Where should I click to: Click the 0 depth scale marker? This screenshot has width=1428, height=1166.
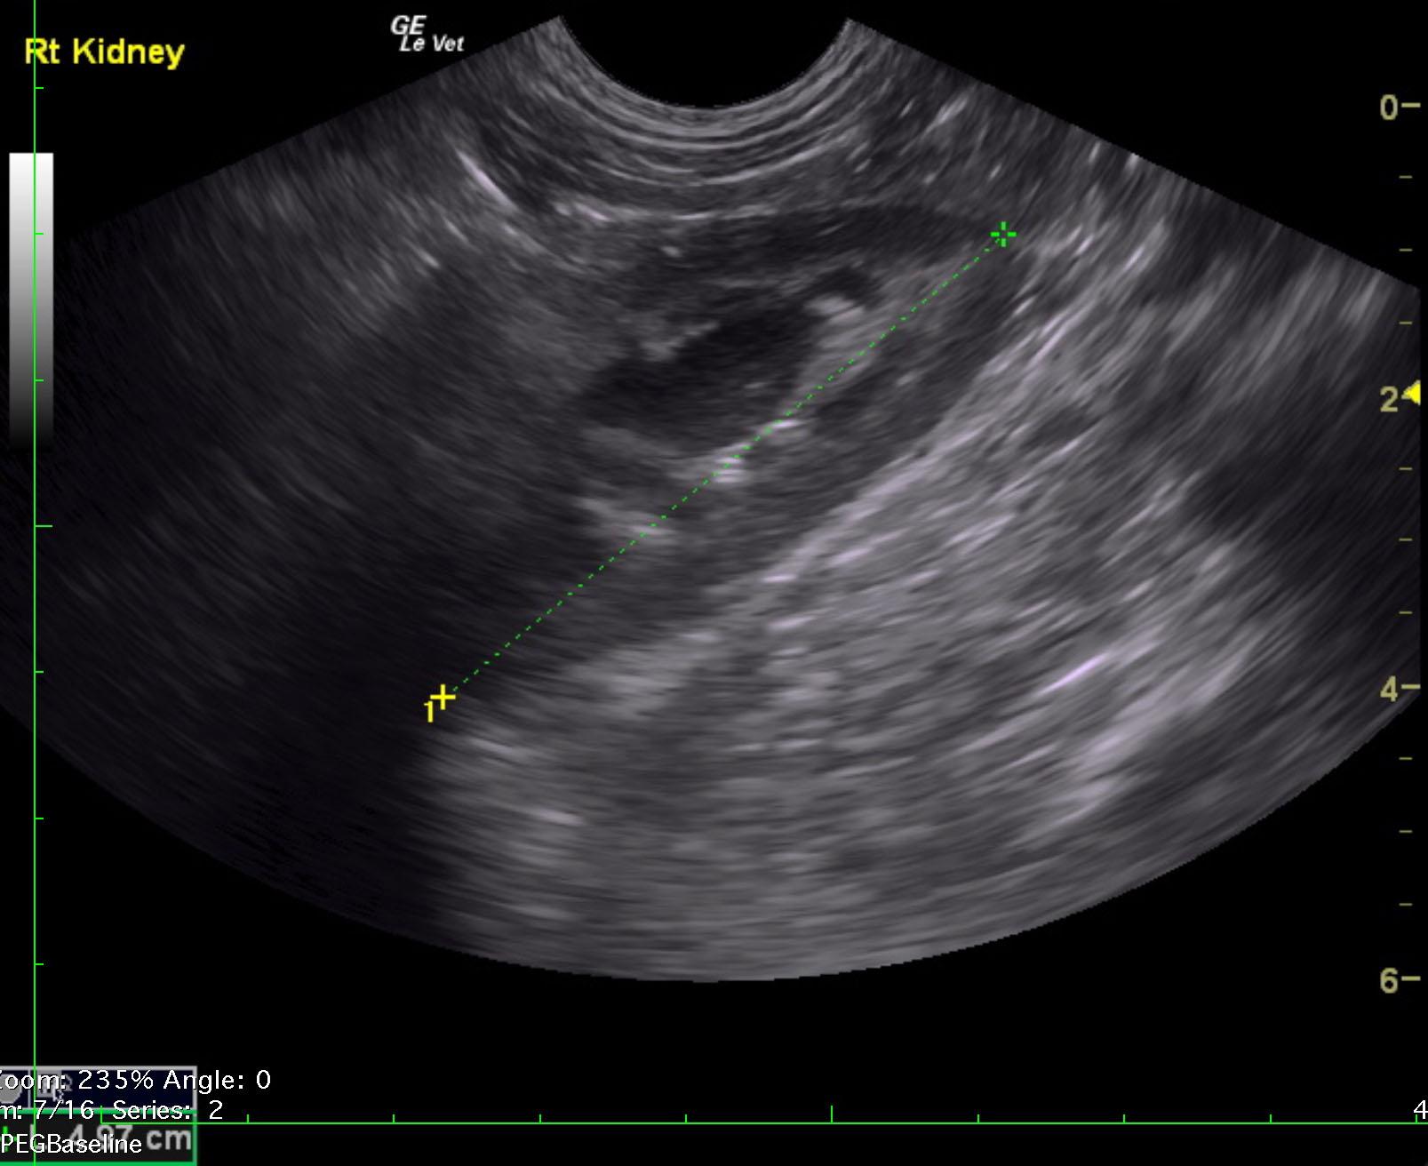tap(1389, 108)
